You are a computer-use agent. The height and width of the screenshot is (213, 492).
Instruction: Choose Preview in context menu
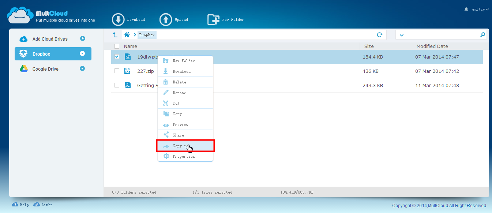(185, 124)
